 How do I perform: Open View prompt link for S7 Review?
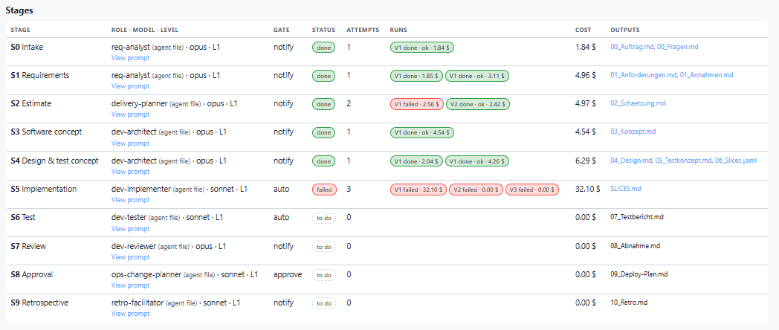[130, 257]
